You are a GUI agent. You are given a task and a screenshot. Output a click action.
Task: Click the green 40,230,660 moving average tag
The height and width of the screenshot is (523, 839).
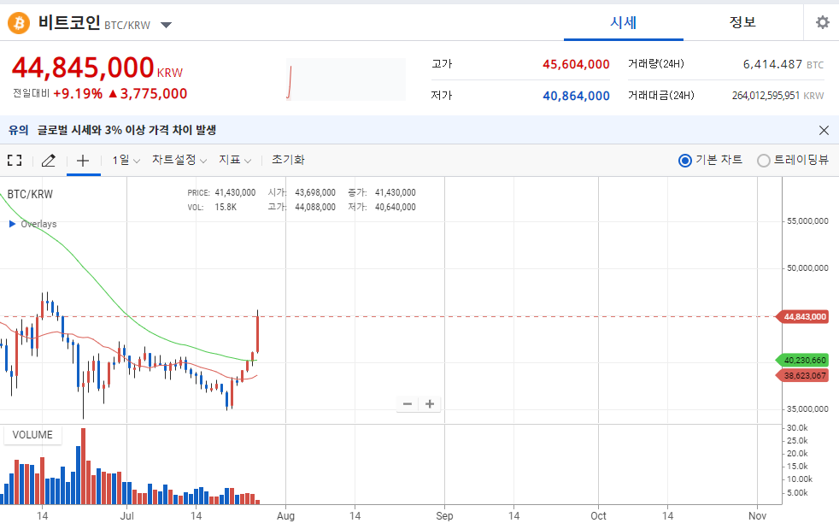802,361
